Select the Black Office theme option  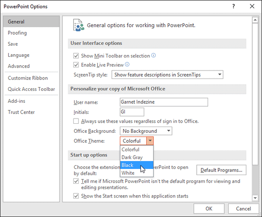click(x=137, y=165)
